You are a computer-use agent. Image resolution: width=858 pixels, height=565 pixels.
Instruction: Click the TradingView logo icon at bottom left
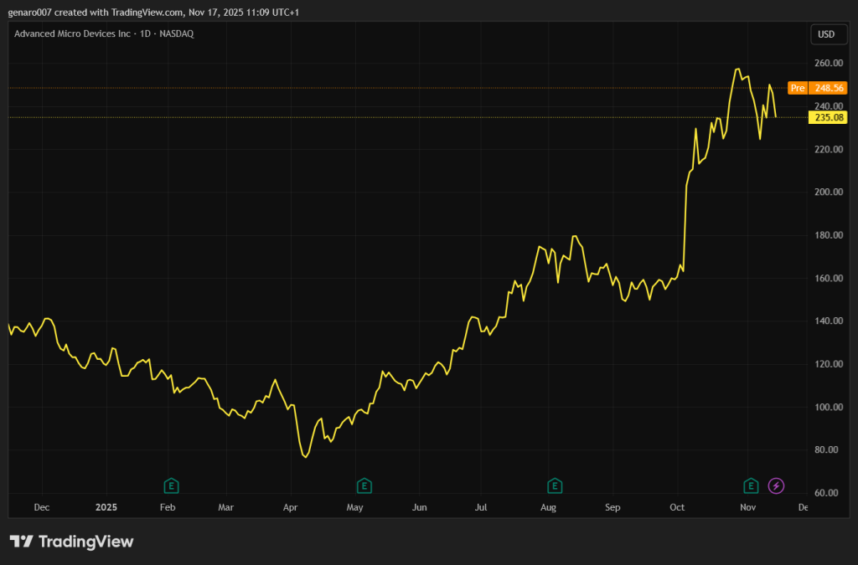click(22, 542)
